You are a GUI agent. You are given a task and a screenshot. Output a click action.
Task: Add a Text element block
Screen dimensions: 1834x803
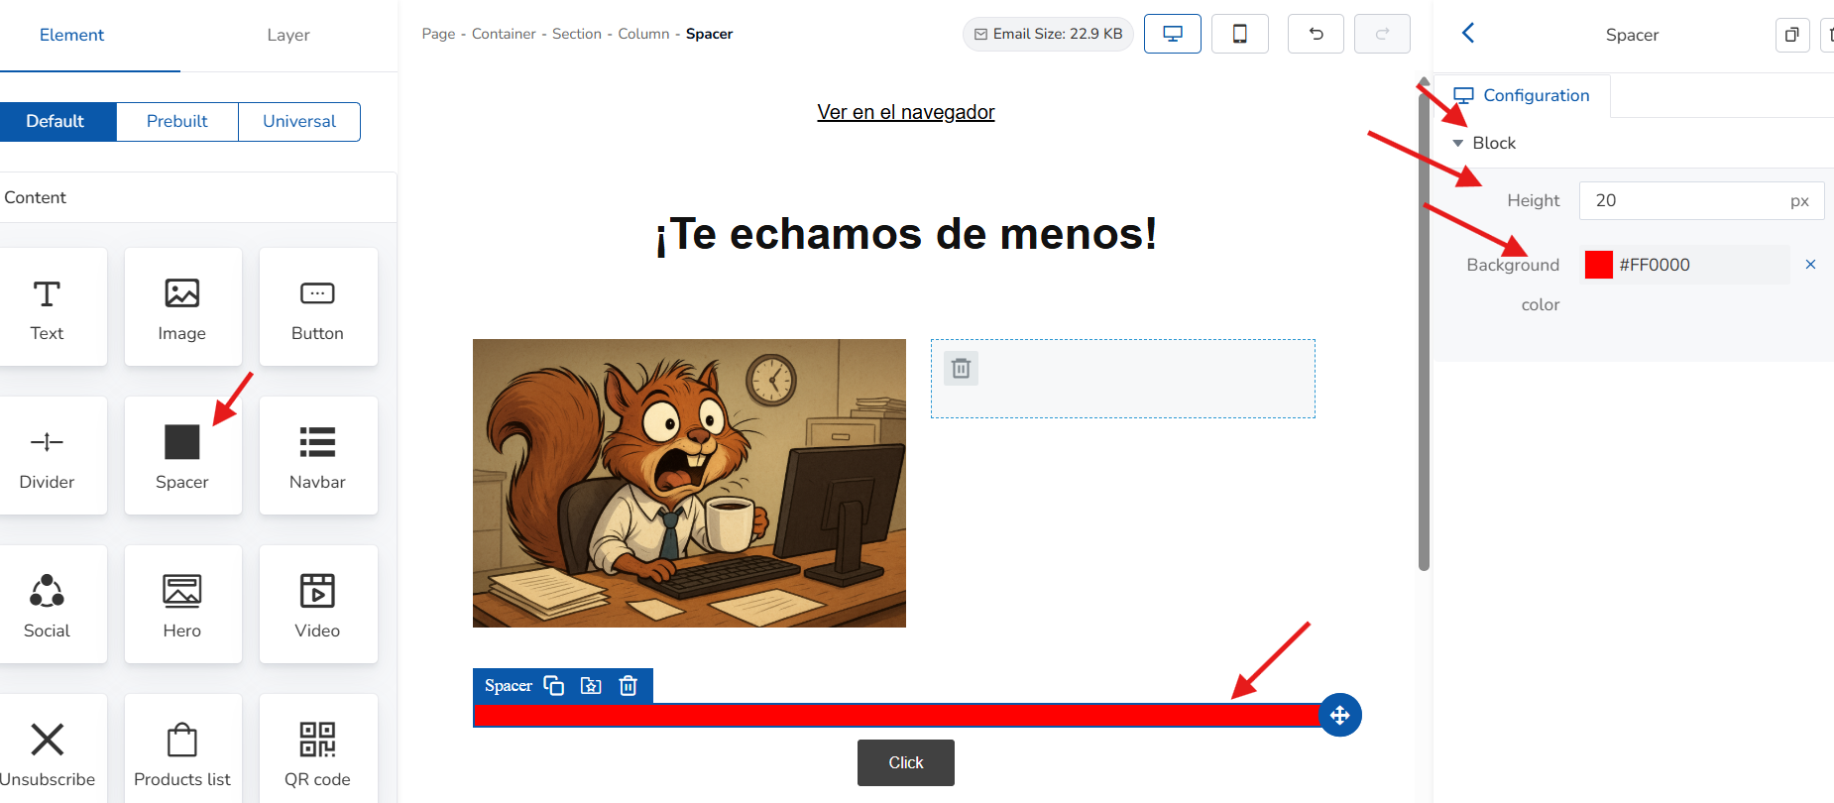pyautogui.click(x=47, y=306)
